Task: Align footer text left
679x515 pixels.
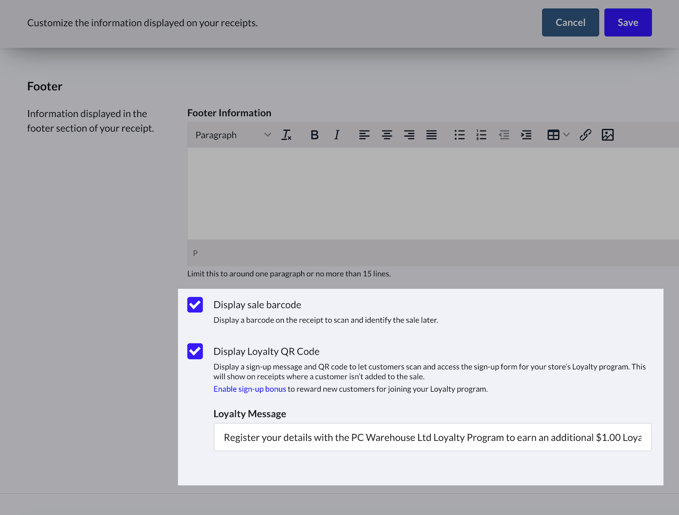Action: click(x=364, y=135)
